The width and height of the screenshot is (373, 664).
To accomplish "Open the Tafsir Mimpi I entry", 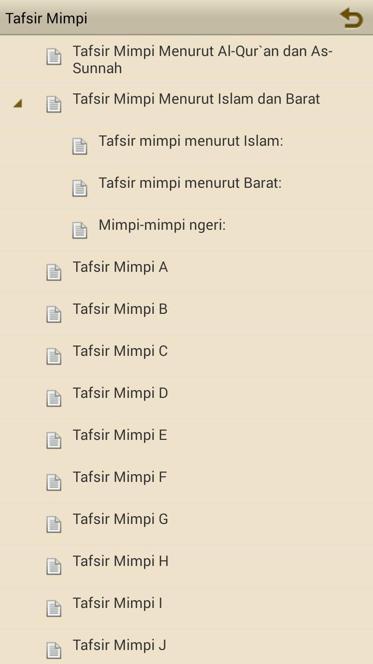I will click(117, 603).
